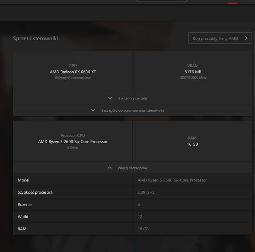255x252 pixels.
Task: Click the 3.39 GHz value
Action: pos(146,192)
